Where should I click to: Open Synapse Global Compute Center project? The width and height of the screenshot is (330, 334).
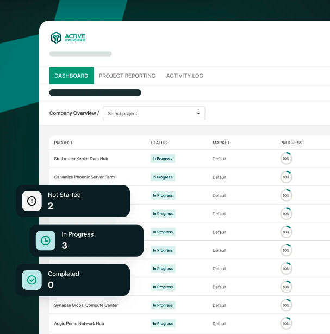click(x=86, y=305)
